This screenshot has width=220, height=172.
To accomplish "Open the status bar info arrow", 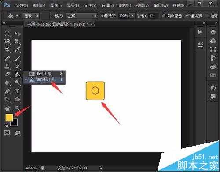I will [100, 168].
